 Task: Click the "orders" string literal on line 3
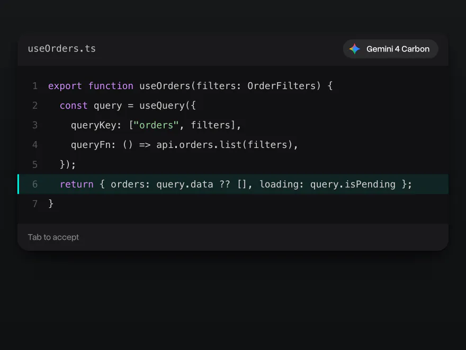pos(156,125)
